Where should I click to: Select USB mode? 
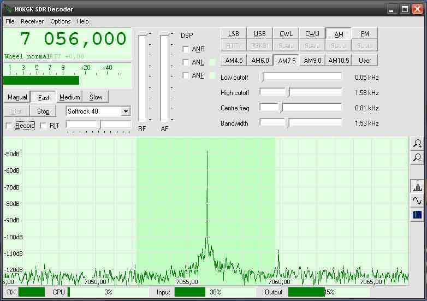(x=259, y=34)
